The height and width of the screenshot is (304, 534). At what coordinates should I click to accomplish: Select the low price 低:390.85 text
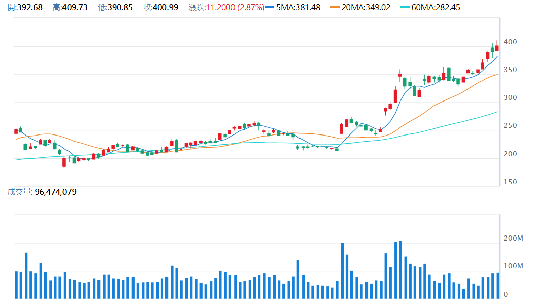[115, 8]
